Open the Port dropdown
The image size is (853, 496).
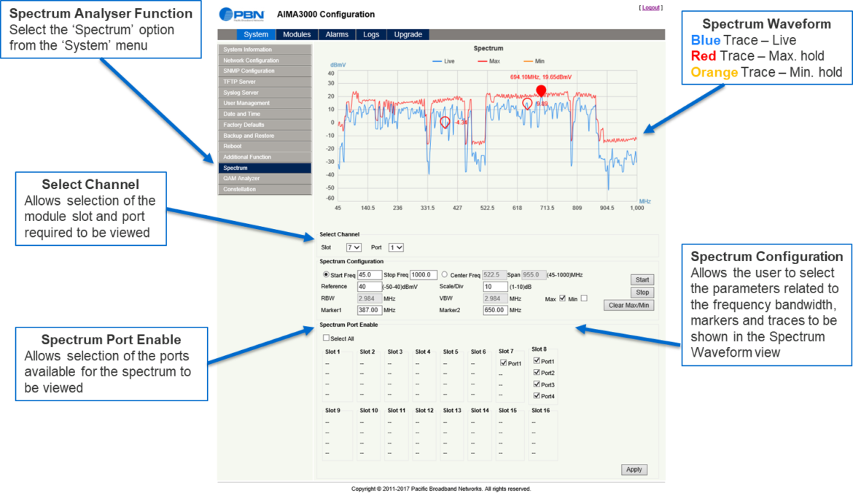396,247
